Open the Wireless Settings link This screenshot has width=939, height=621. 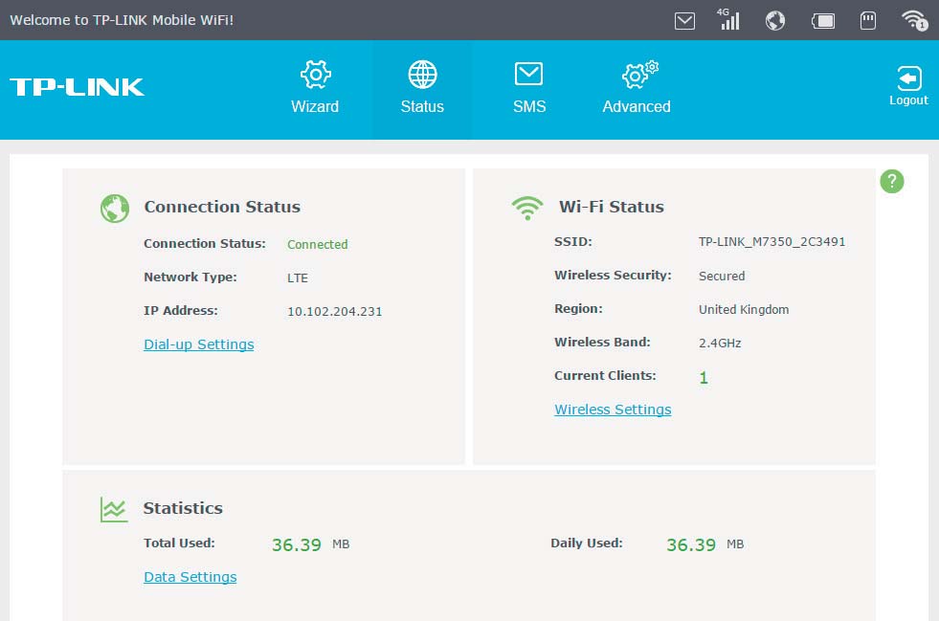(x=613, y=409)
